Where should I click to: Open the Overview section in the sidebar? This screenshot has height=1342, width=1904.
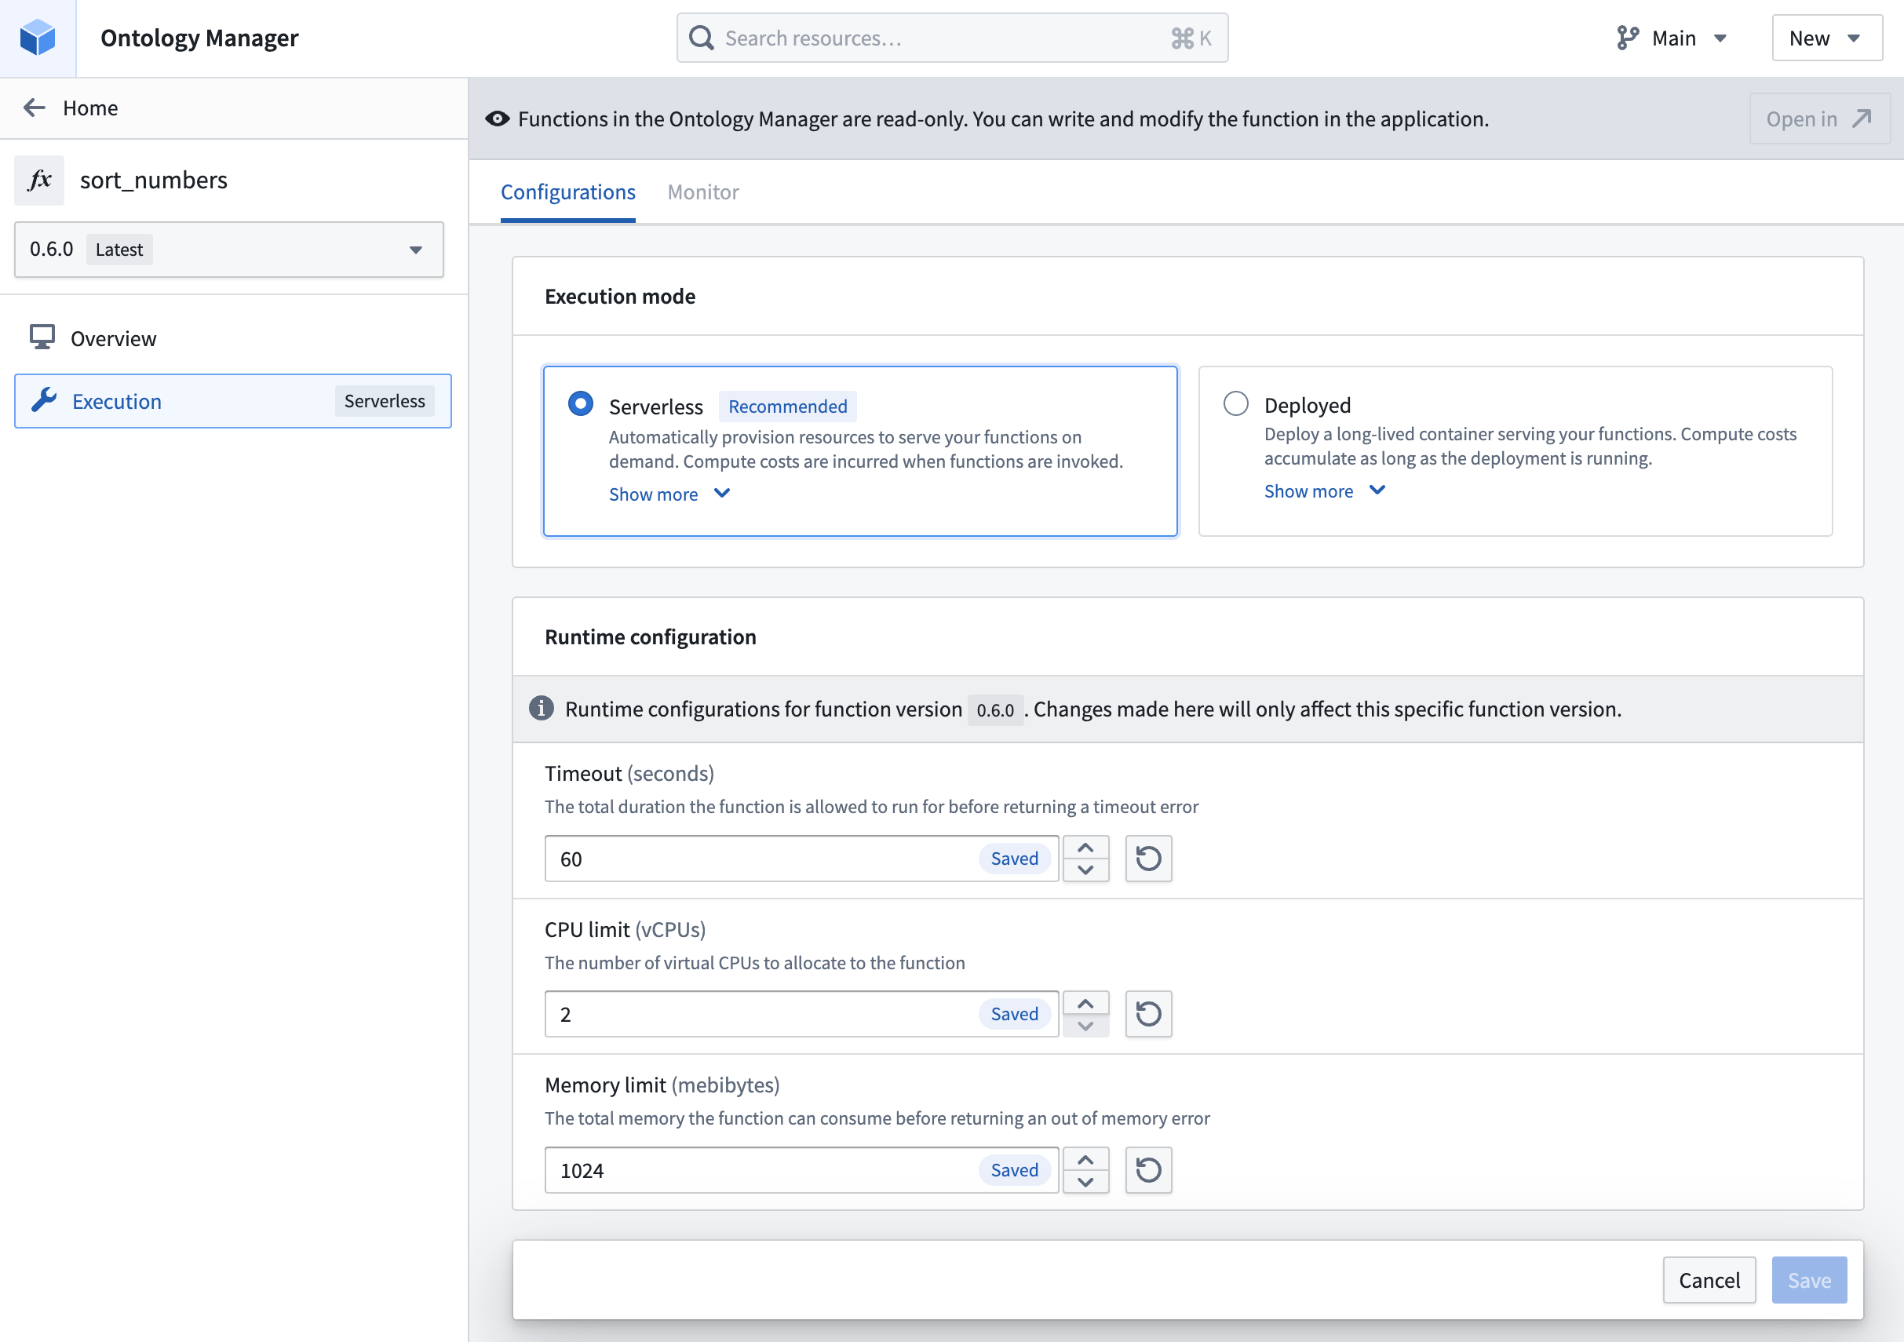point(113,338)
